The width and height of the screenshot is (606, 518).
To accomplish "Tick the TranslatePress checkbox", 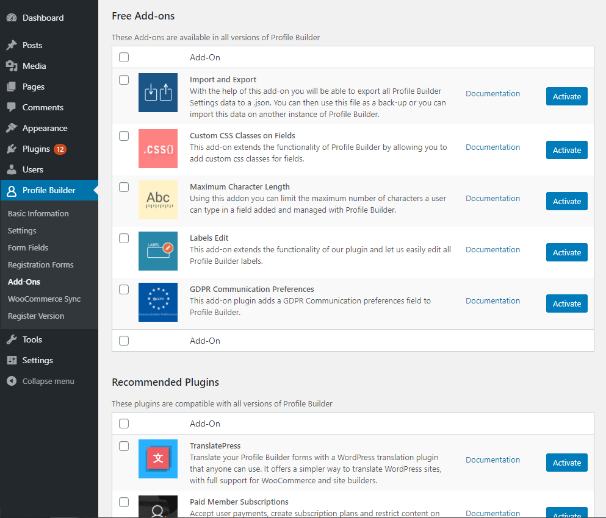I will coord(124,446).
